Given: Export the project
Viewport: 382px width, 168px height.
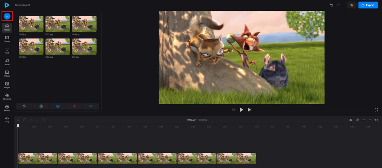Looking at the screenshot, I should pos(368,5).
